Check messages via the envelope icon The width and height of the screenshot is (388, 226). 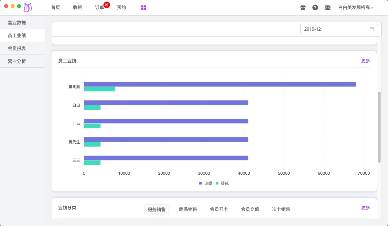328,7
